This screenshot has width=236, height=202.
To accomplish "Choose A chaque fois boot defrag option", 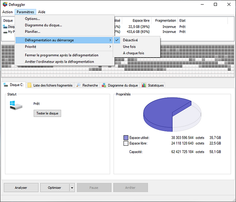I will click(136, 53).
